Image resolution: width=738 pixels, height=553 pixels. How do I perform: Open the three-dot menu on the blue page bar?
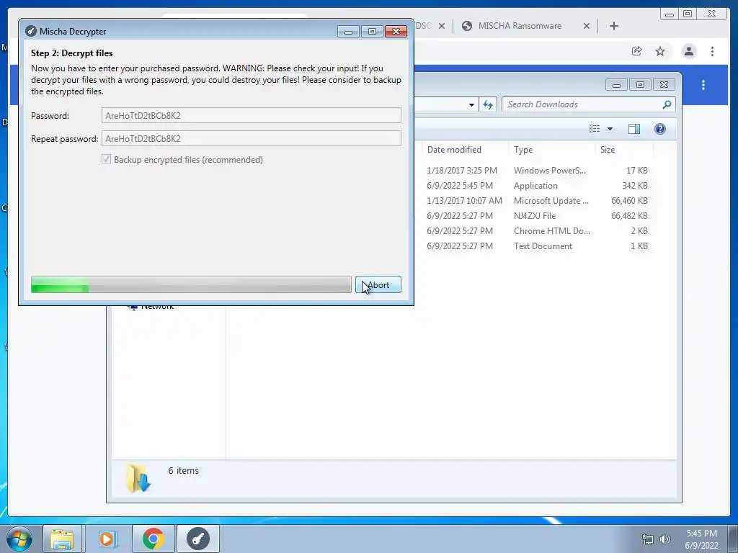(x=703, y=85)
